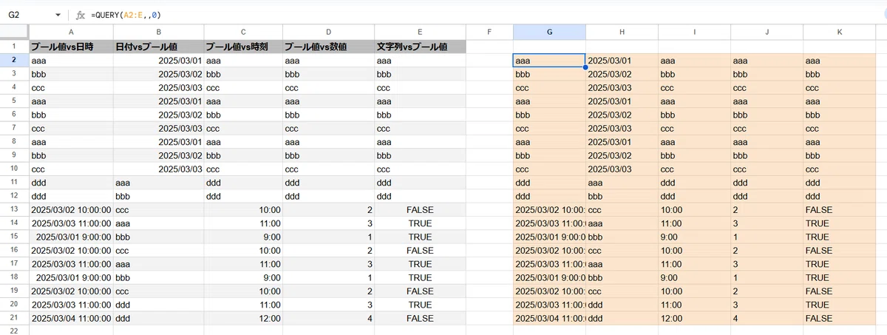Click header cell 日付vsプール値
This screenshot has width=887, height=335.
(x=158, y=47)
